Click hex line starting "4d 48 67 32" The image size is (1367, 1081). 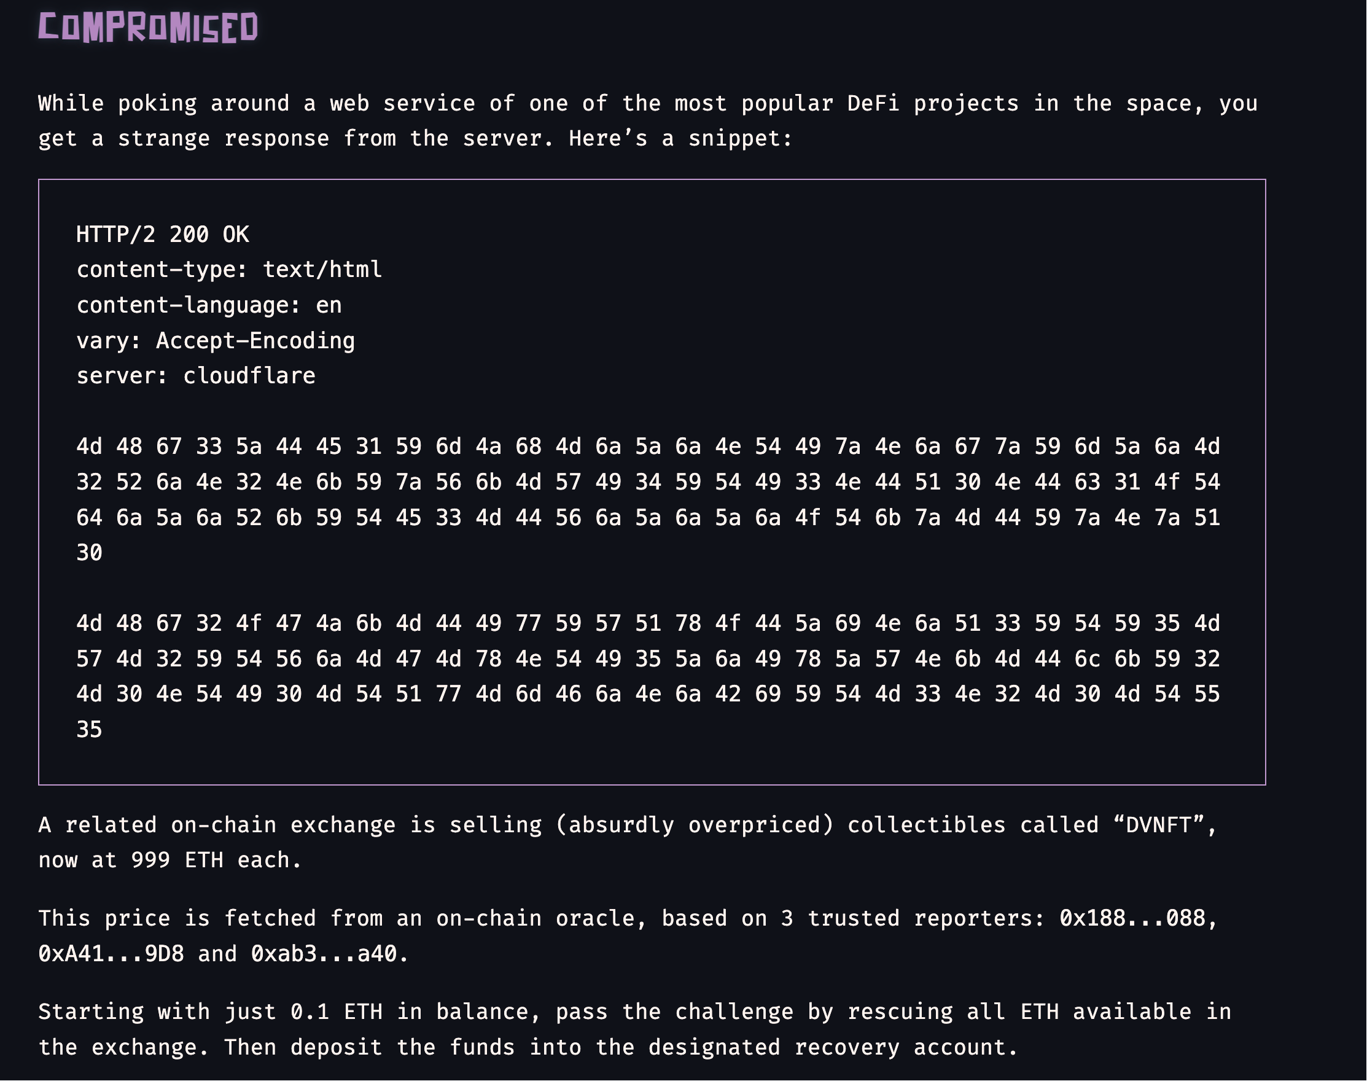click(x=647, y=623)
